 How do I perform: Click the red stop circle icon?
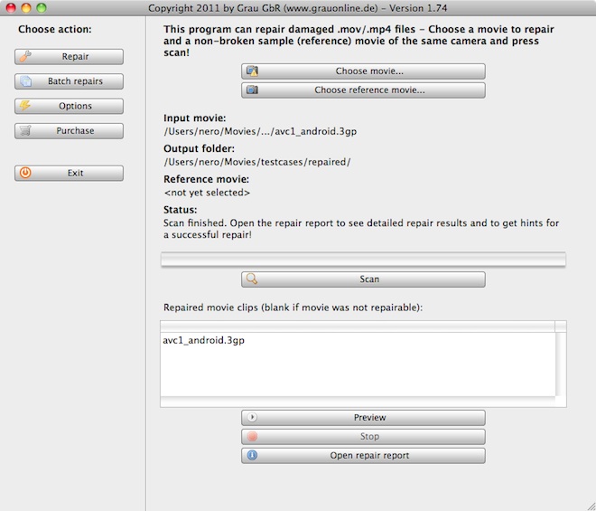252,436
